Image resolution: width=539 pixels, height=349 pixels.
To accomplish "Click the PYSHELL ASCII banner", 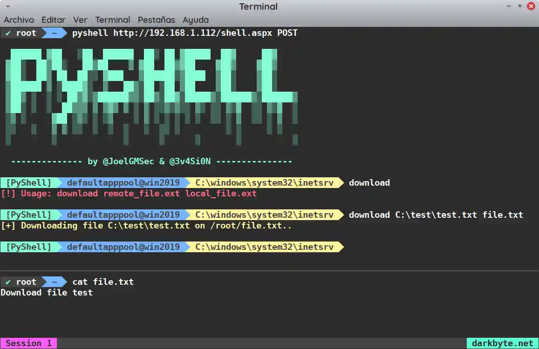I will (151, 97).
